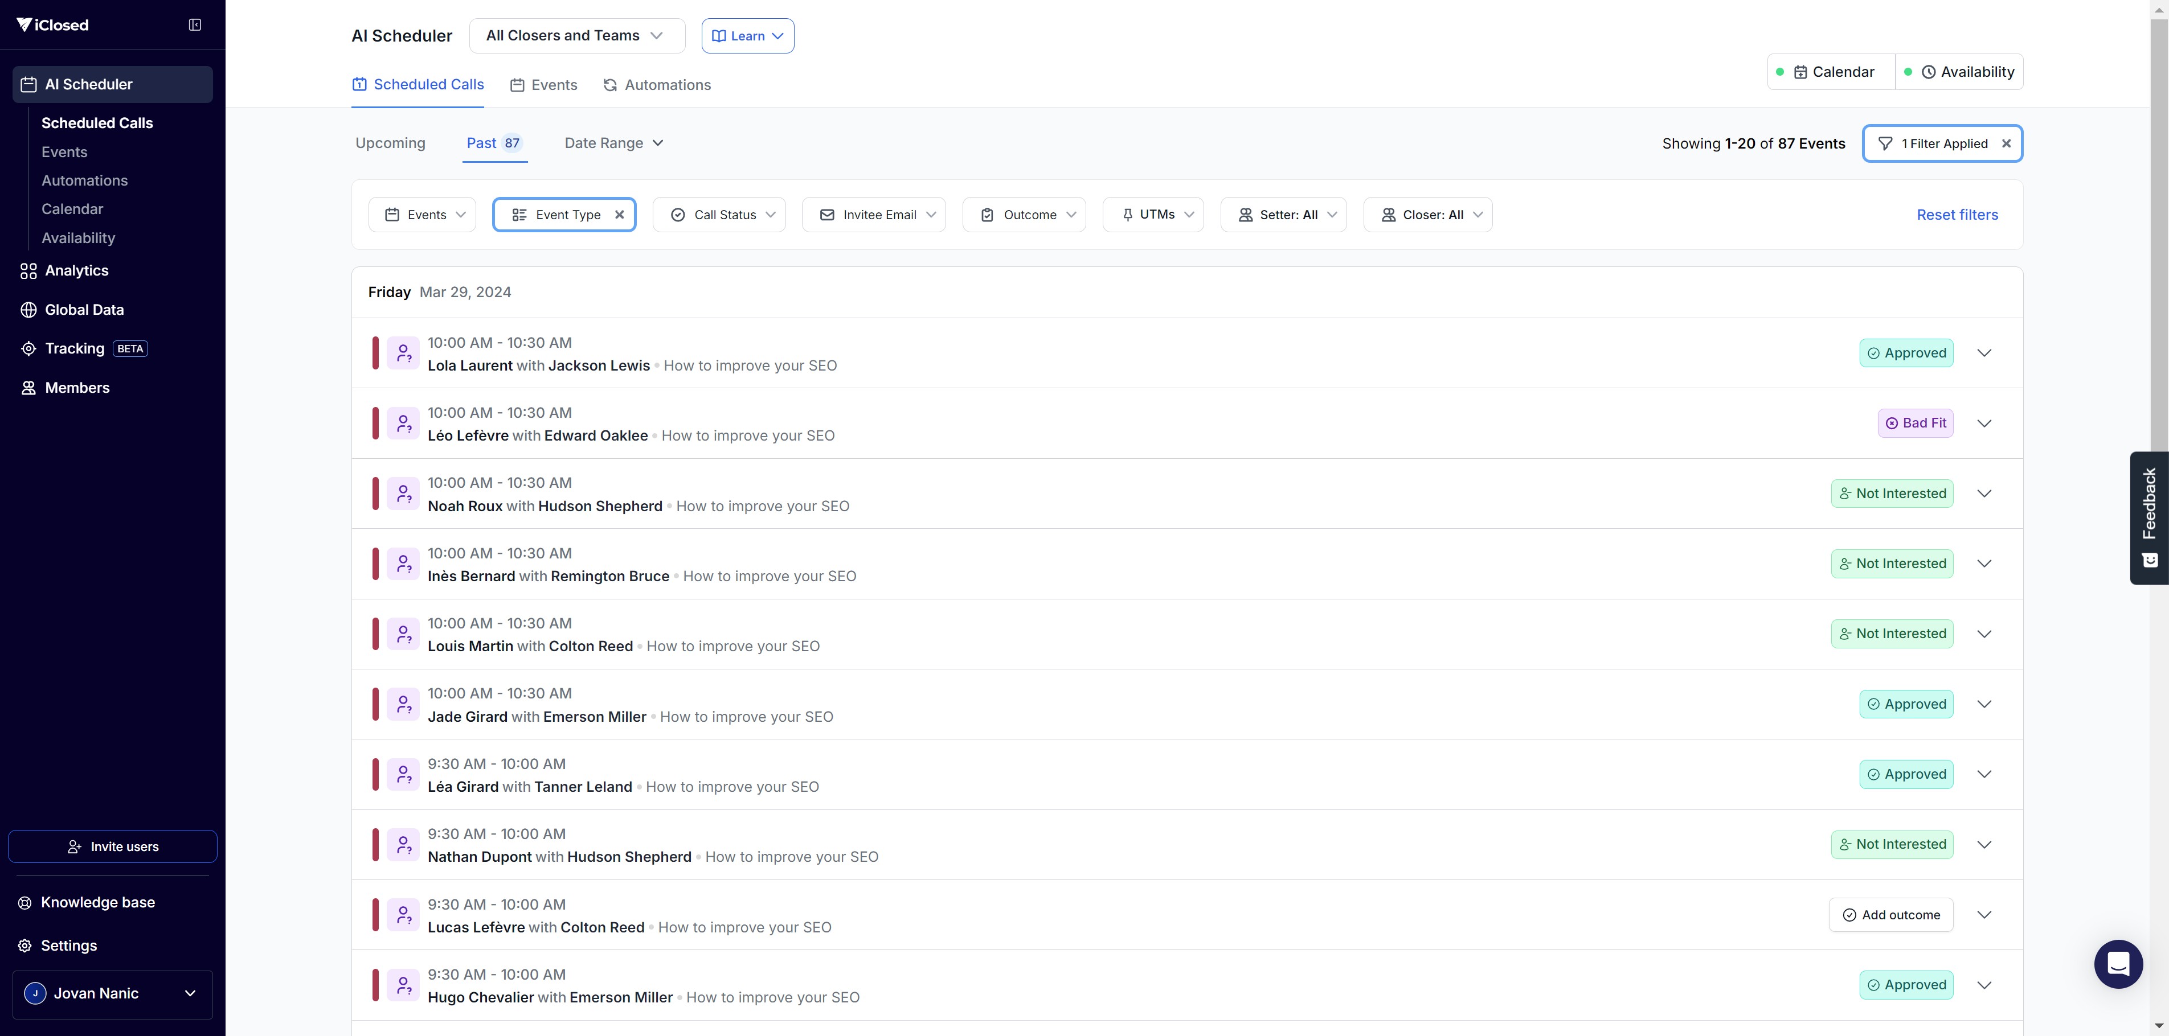Open the chat support bubble
The width and height of the screenshot is (2169, 1036).
tap(2118, 964)
